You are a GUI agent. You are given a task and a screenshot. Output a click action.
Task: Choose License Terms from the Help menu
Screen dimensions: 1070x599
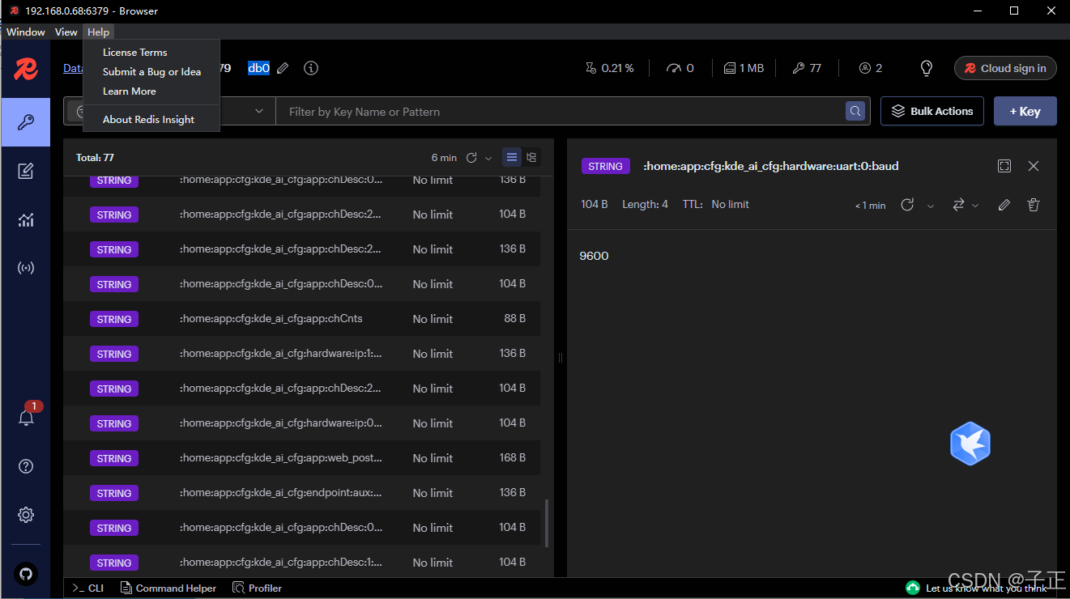(135, 53)
